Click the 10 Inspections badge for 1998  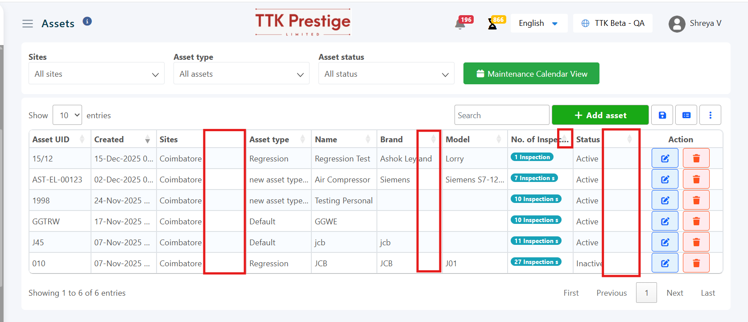[x=536, y=199]
